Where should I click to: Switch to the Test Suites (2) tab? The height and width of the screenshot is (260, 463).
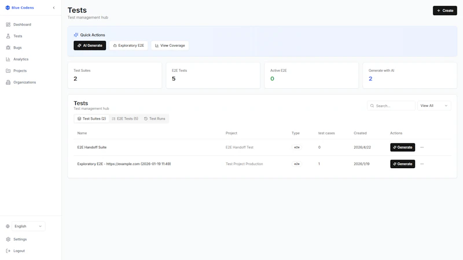click(91, 119)
